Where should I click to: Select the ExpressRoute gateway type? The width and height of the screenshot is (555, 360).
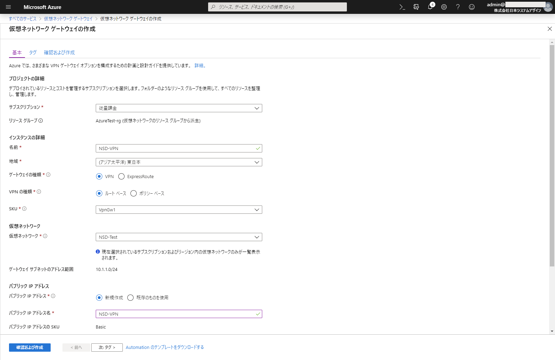(x=121, y=176)
